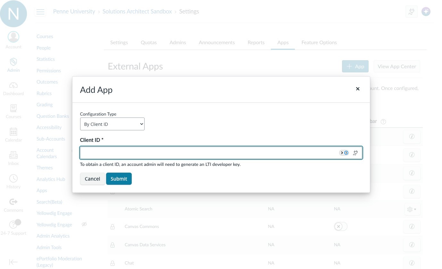This screenshot has width=442, height=269.
Task: Open the Admin shield icon
Action: [13, 61]
